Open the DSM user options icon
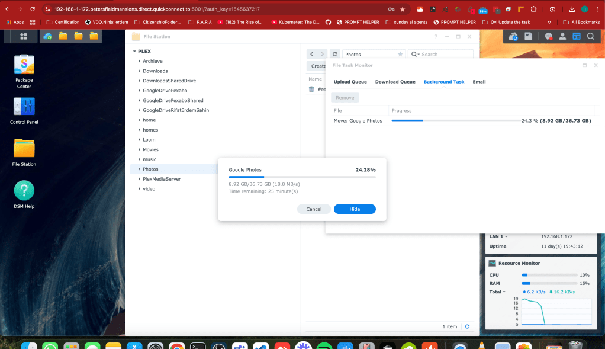This screenshot has height=349, width=605. [562, 36]
